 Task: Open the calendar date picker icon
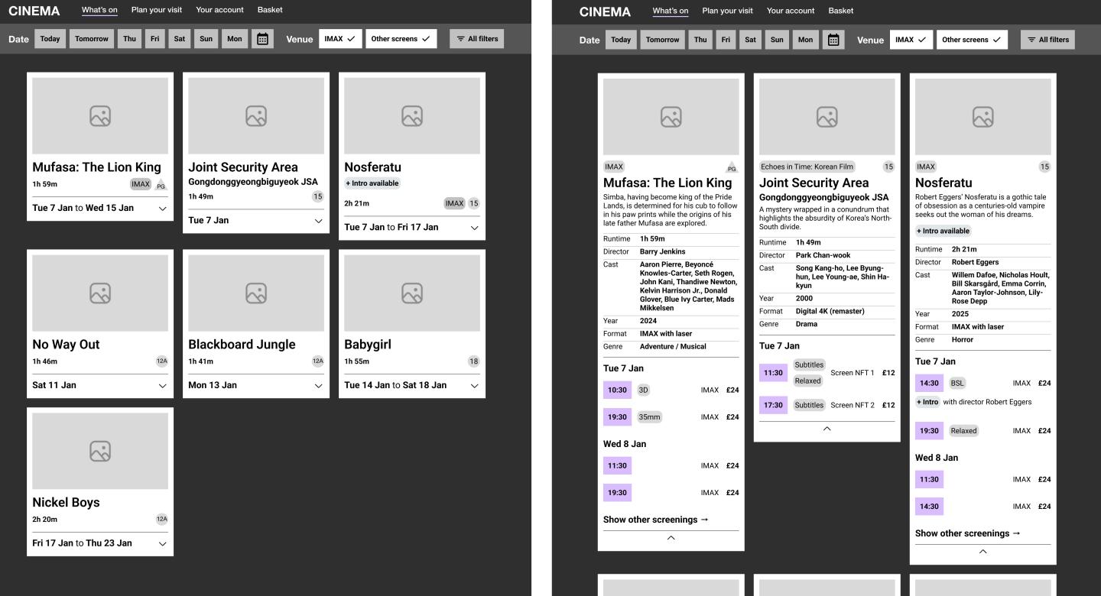pyautogui.click(x=263, y=38)
